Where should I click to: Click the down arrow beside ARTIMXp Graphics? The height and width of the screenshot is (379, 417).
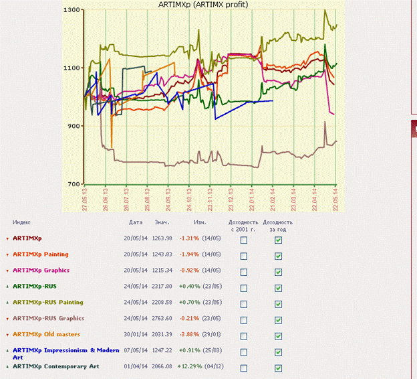[x=7, y=271]
